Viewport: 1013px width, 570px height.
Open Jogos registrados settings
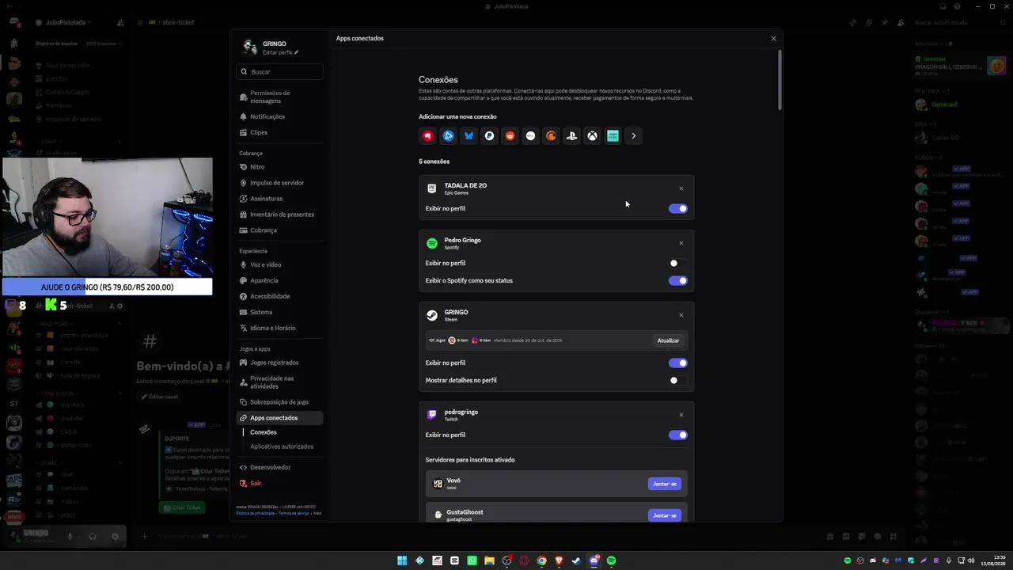[x=280, y=363]
